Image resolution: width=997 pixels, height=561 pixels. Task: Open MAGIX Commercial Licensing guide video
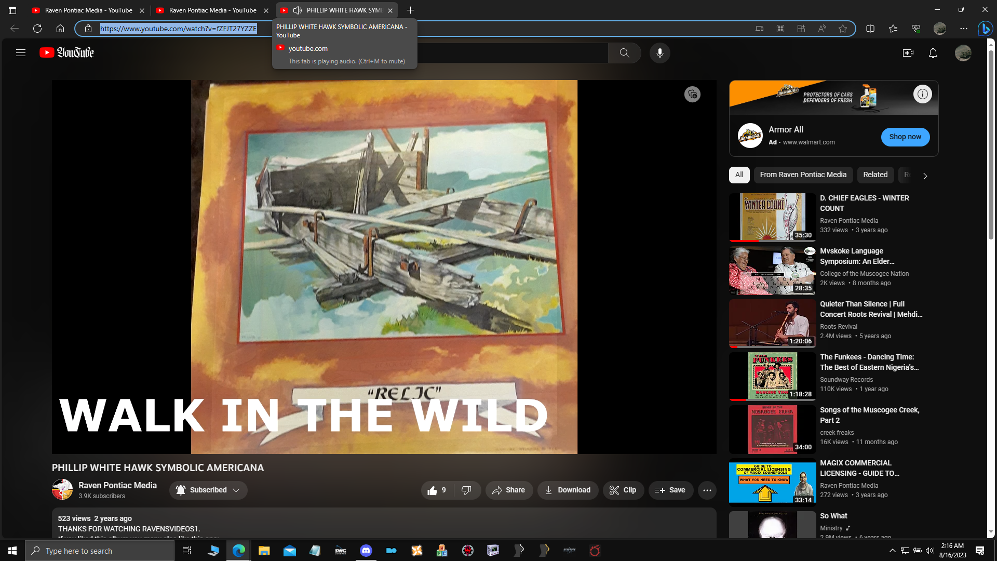(859, 468)
